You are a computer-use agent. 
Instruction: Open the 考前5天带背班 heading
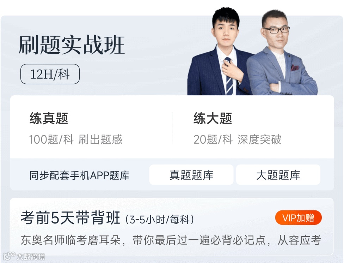(70, 218)
